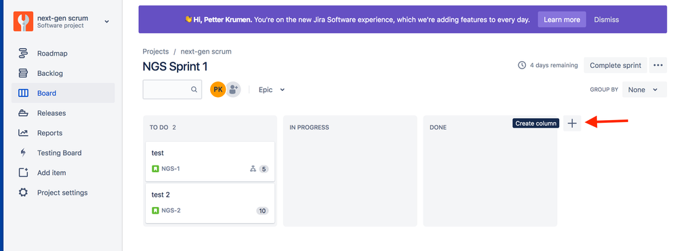677x251 pixels.
Task: Click the NGS-1 subtasks icon
Action: 253,169
